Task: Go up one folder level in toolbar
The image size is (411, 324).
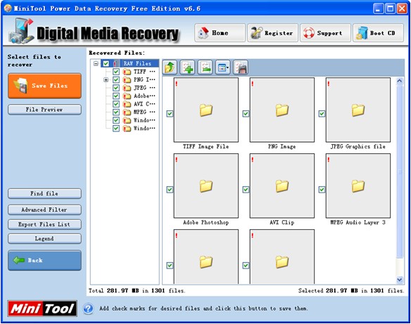Action: pyautogui.click(x=170, y=67)
